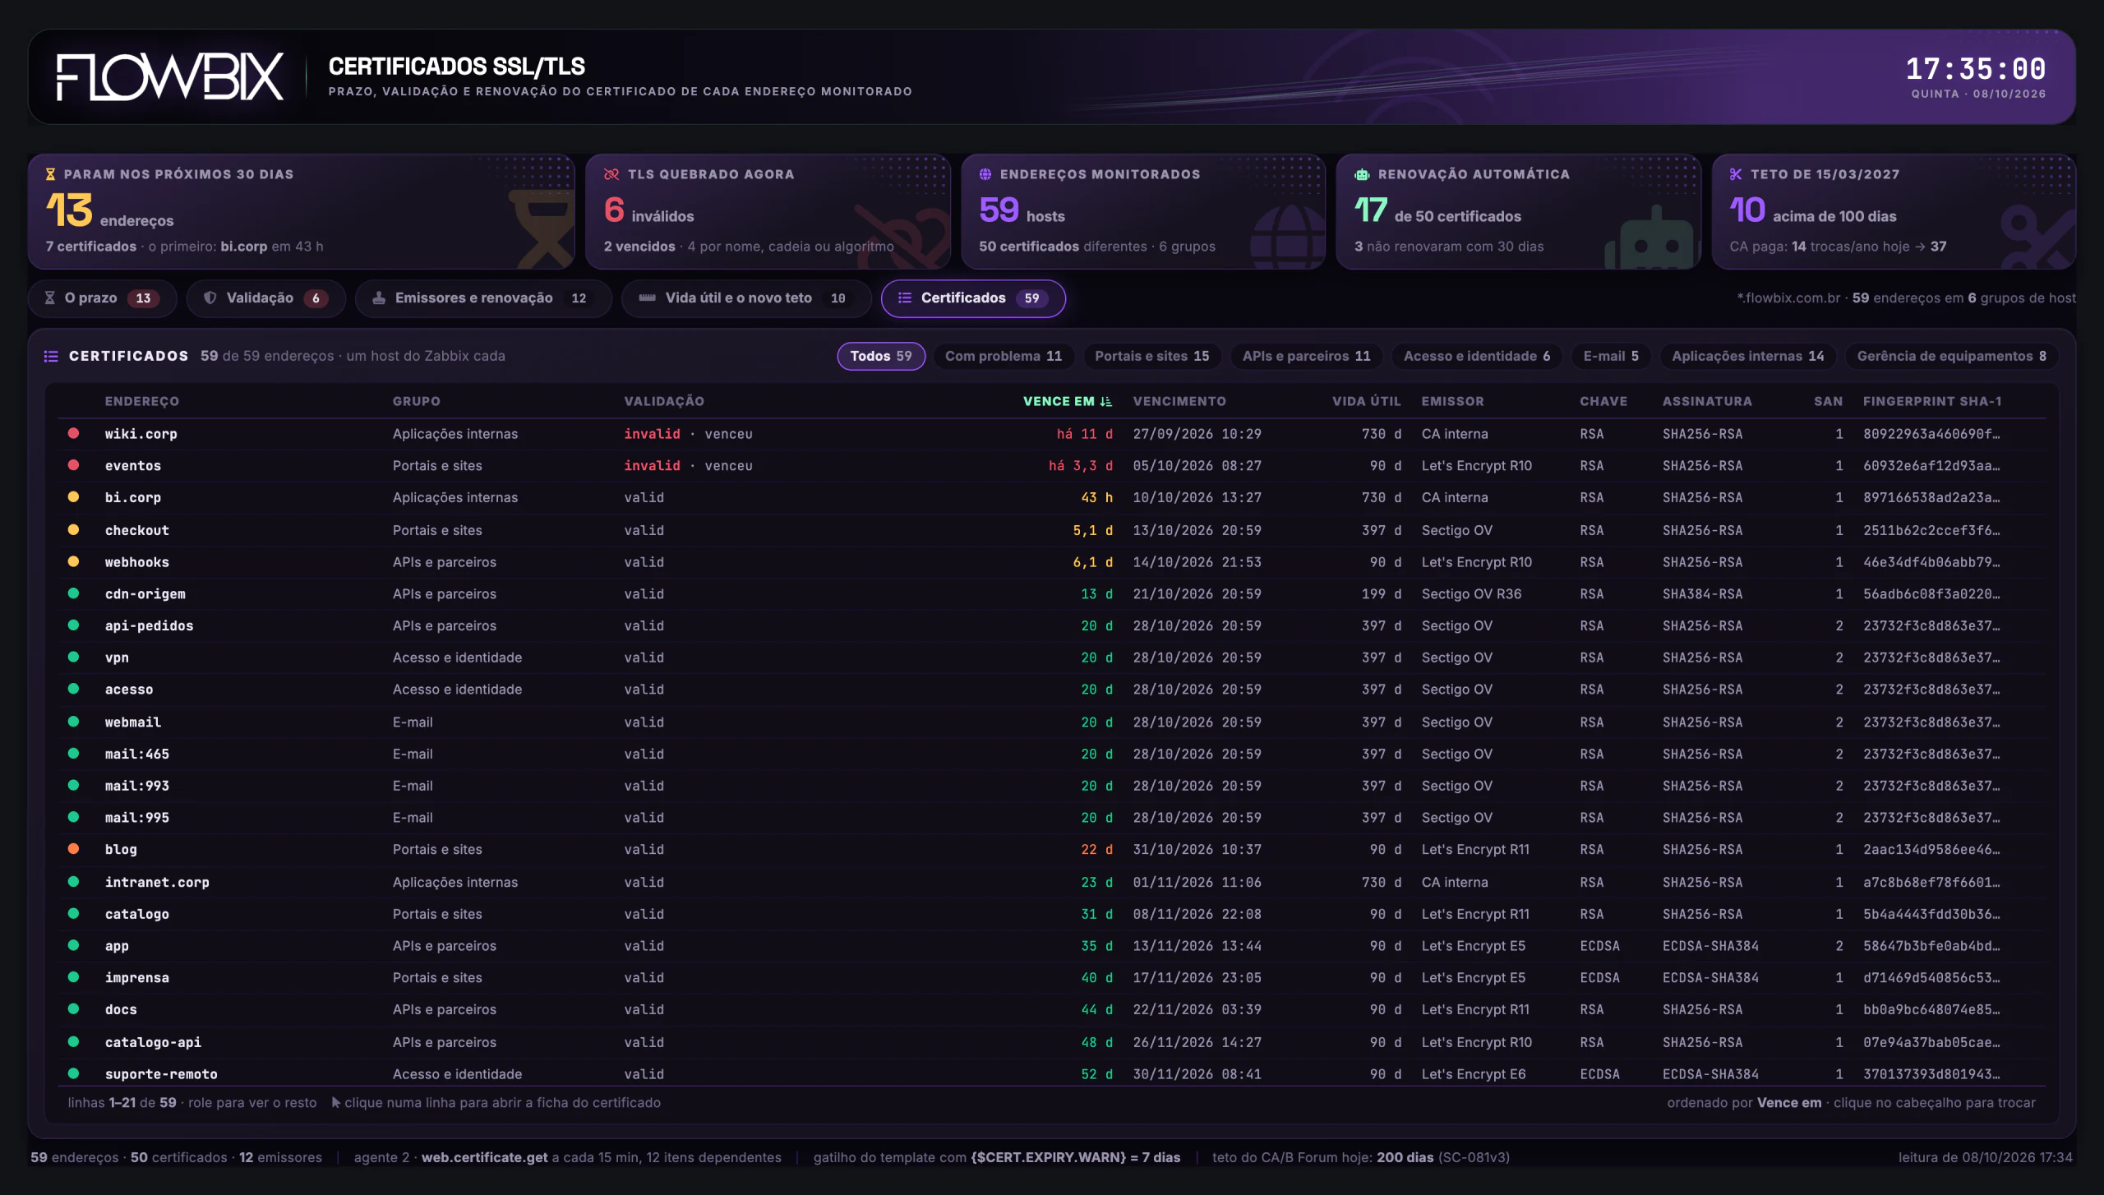
Task: Select the Com problema 11 filter chip
Action: 1004,356
